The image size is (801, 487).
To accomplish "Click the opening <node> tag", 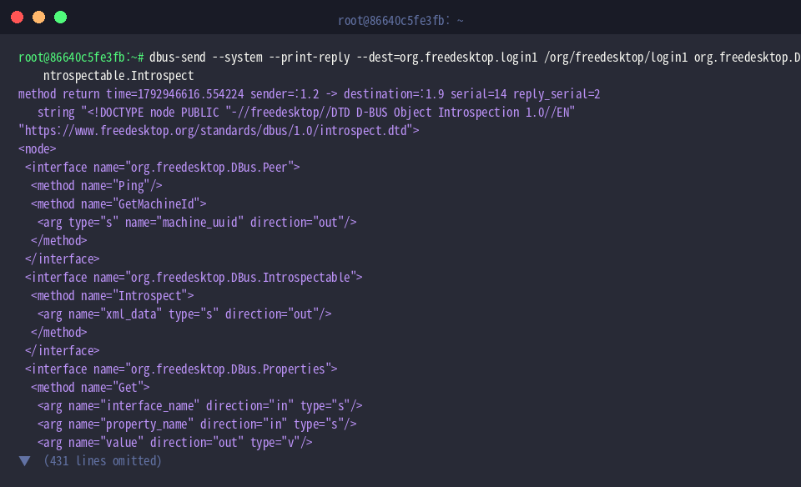I will click(x=38, y=149).
